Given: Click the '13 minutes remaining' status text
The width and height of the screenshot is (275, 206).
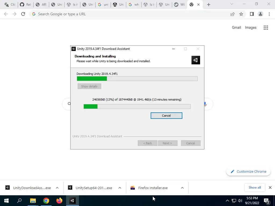Looking at the screenshot, I should [167, 100].
